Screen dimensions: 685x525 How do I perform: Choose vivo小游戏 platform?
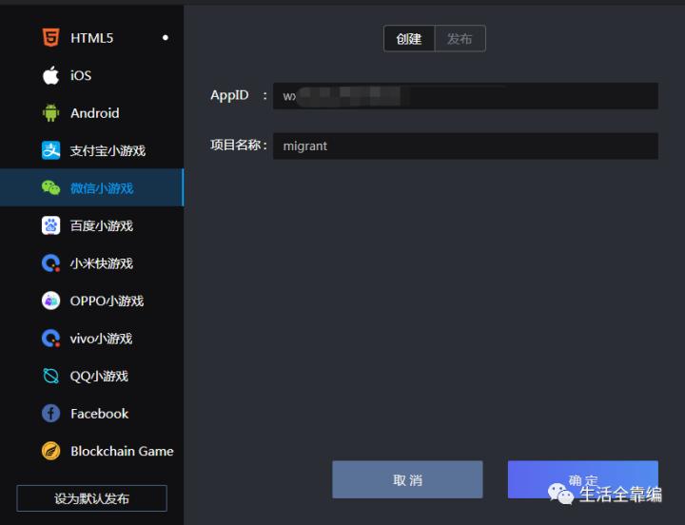[101, 339]
